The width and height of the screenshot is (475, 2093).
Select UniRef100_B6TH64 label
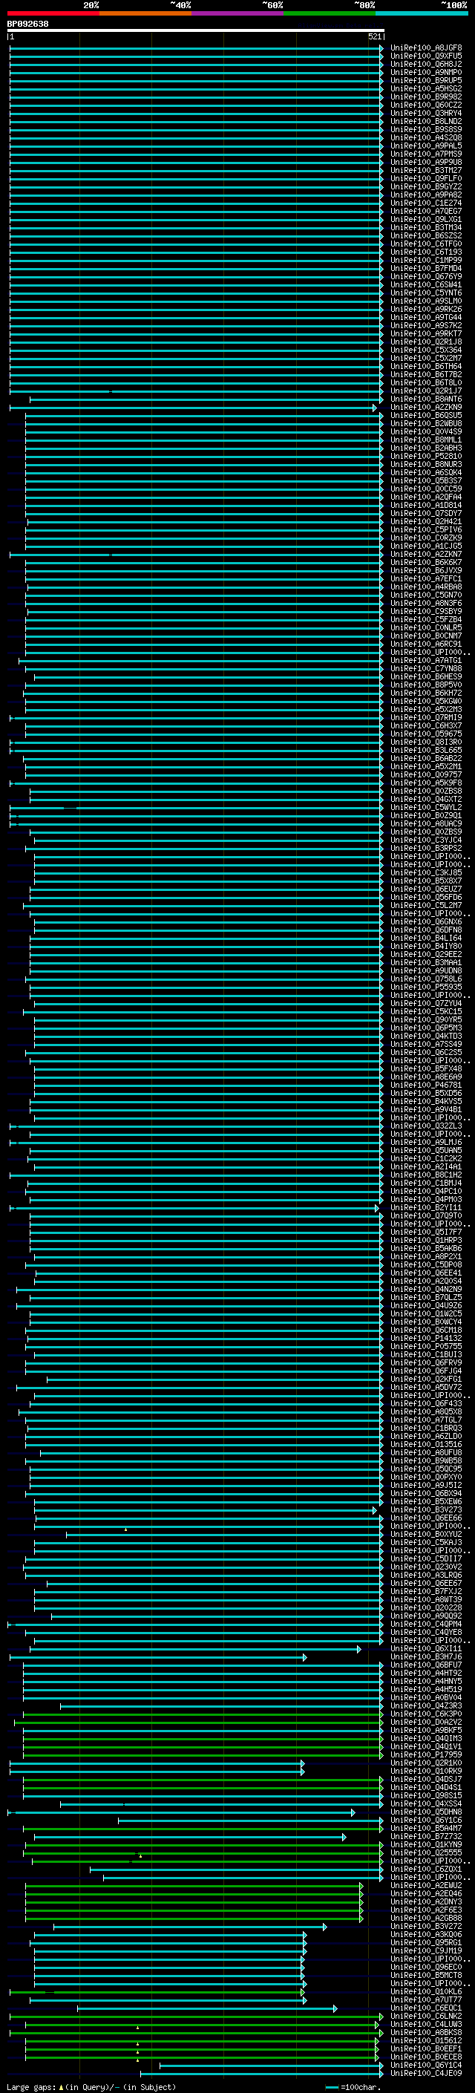pyautogui.click(x=426, y=367)
